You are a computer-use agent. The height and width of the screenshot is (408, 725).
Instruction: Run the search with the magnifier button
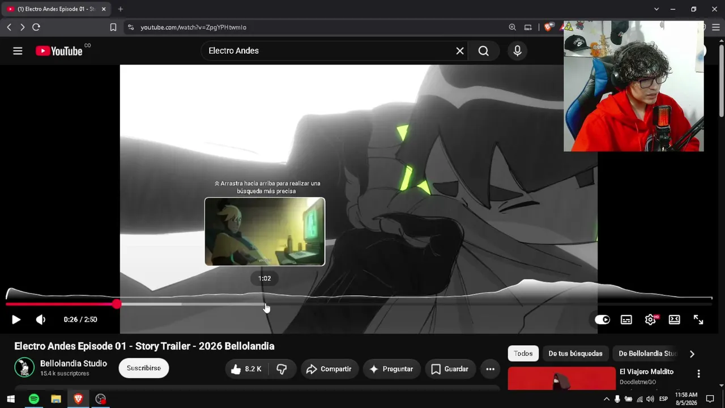click(483, 51)
